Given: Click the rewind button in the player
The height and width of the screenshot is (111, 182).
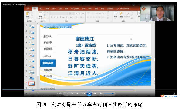Looking at the screenshot, I should pyautogui.click(x=83, y=93).
